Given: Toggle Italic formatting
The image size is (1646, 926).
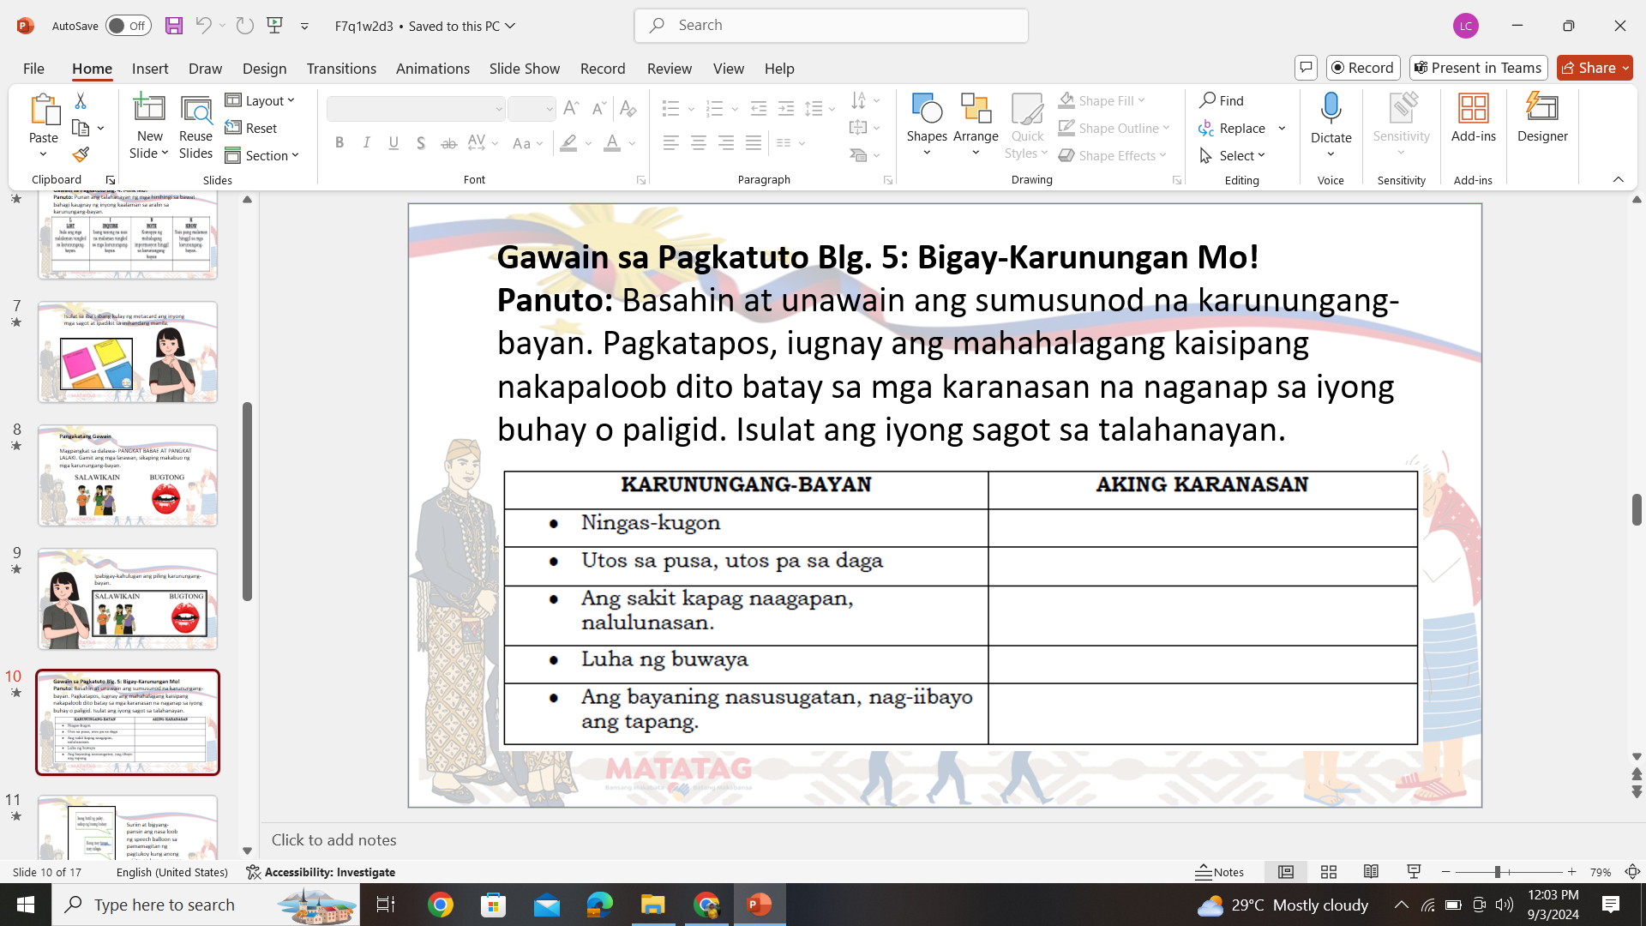Looking at the screenshot, I should tap(367, 143).
